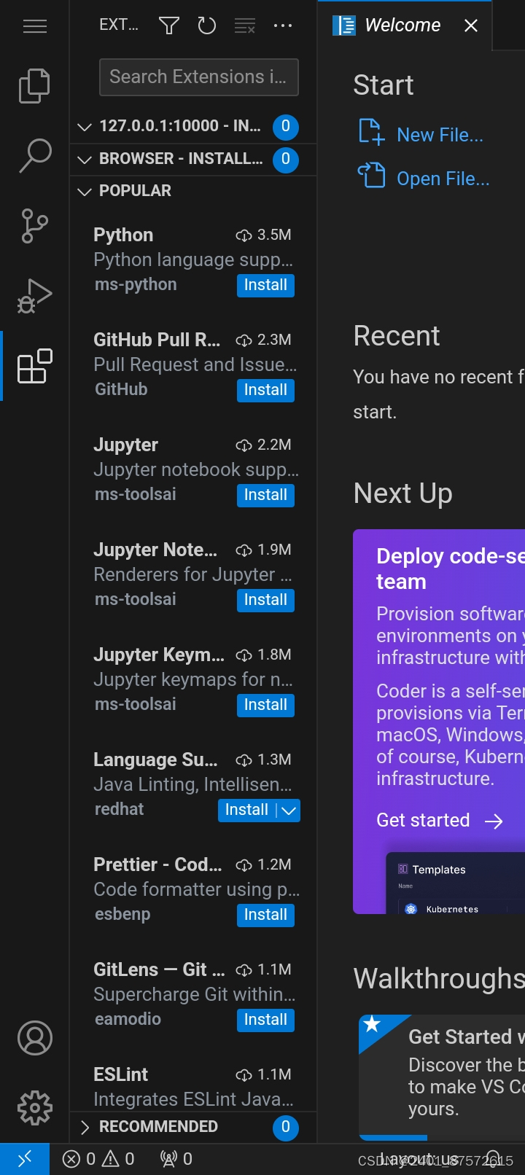Open the ESLint extension entry
This screenshot has height=1175, width=525.
(193, 1085)
